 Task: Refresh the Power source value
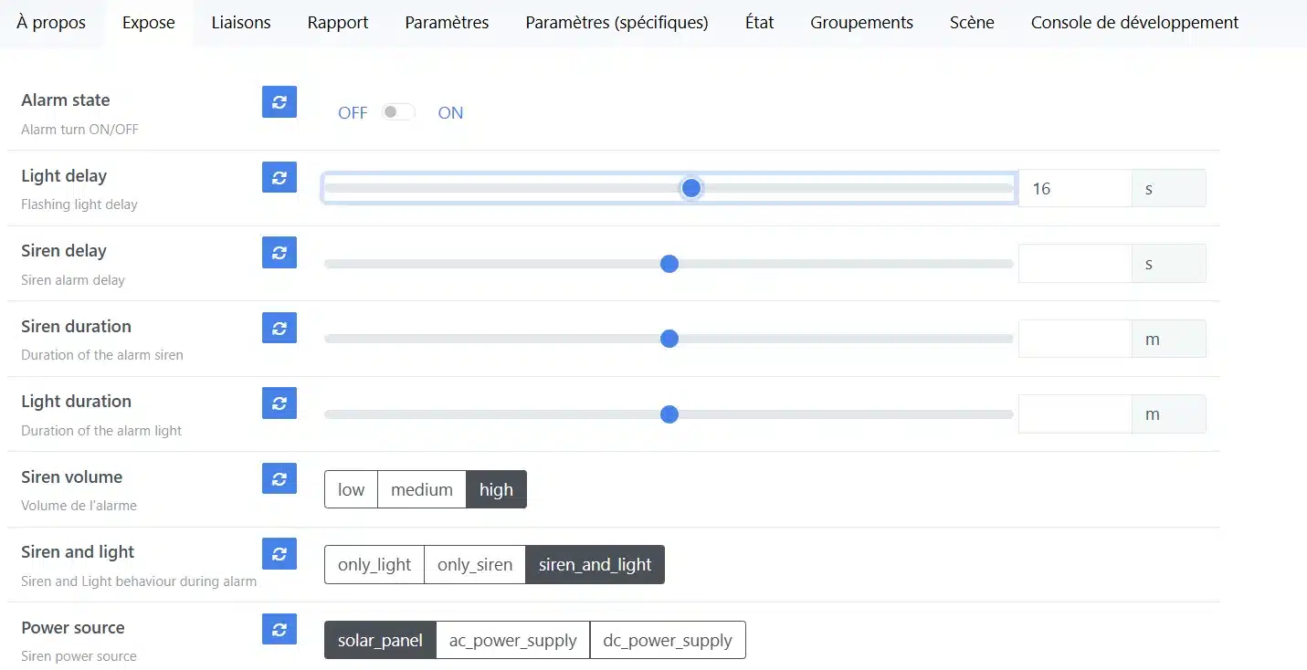279,629
